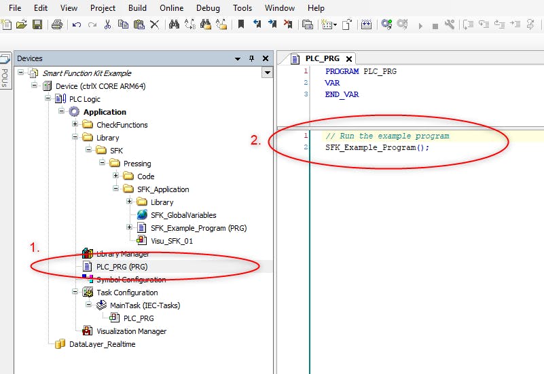Image resolution: width=544 pixels, height=374 pixels.
Task: Click the Open Project folder icon
Action: 22,24
